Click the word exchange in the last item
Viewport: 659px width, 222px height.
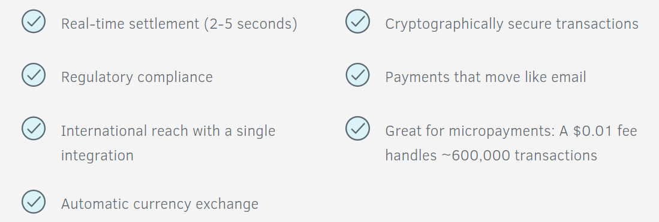[227, 204]
